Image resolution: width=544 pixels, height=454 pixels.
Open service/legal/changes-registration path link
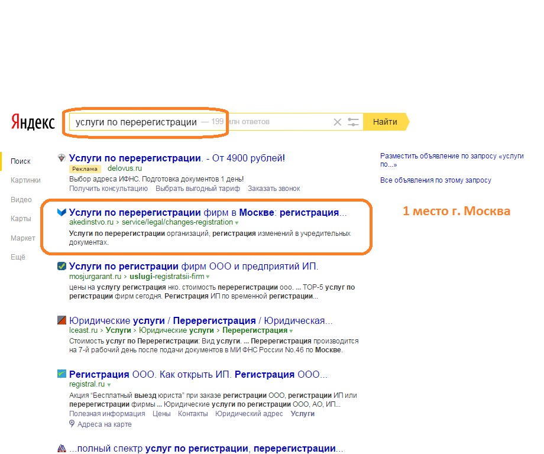(177, 222)
